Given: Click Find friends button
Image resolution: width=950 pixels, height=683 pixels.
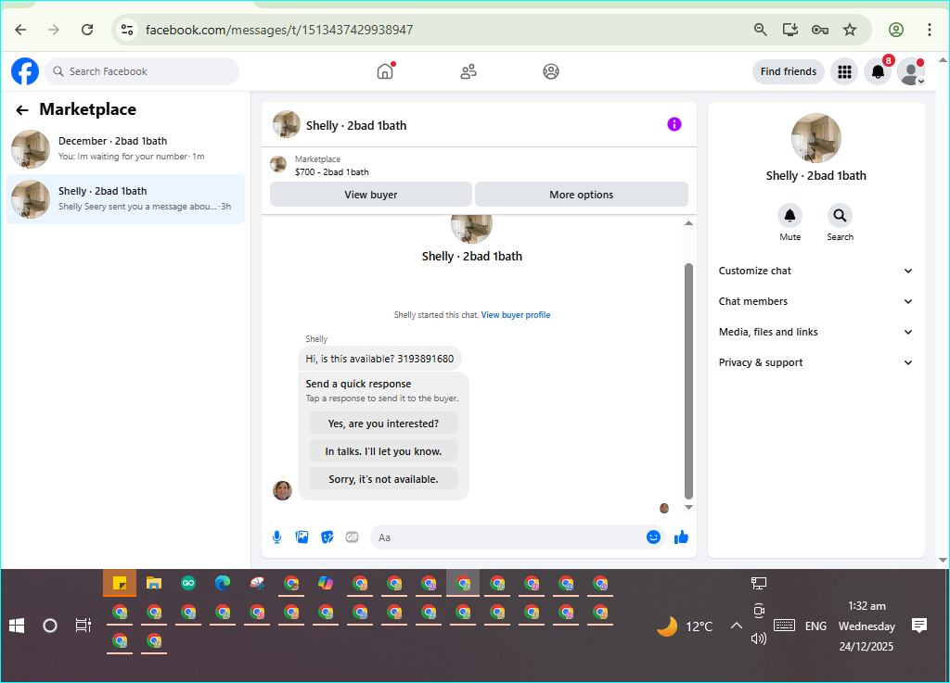Looking at the screenshot, I should pyautogui.click(x=789, y=71).
